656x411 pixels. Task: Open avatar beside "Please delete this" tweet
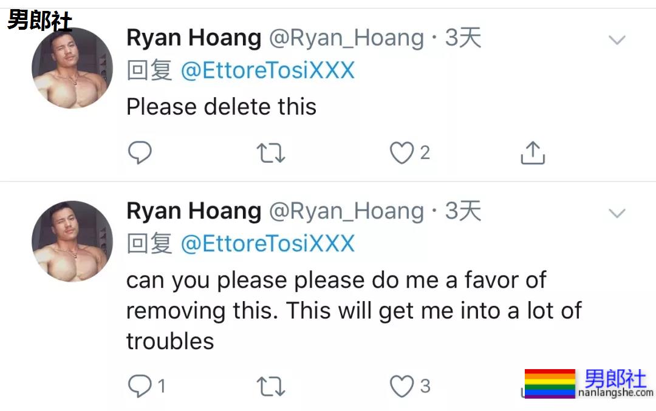click(72, 68)
